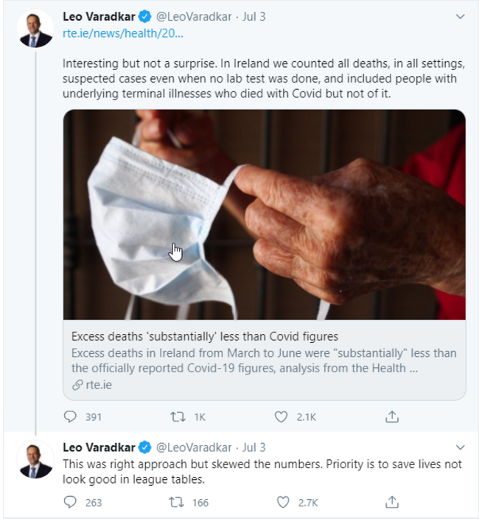Retweet the second tweet with 166 retweets
Viewport: 479px width, 519px height.
[x=178, y=503]
